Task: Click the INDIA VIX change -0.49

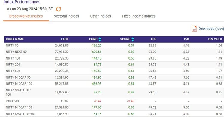Action: 98,101
